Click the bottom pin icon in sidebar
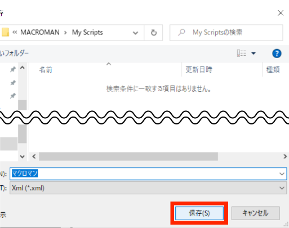The image size is (289, 228). point(13,96)
